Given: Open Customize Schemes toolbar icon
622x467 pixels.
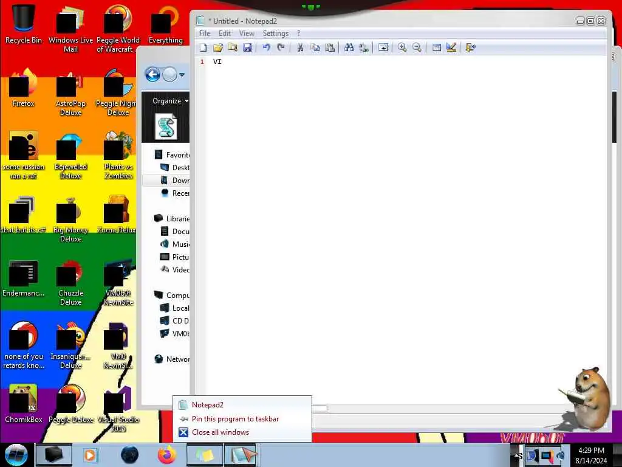Looking at the screenshot, I should click(451, 47).
